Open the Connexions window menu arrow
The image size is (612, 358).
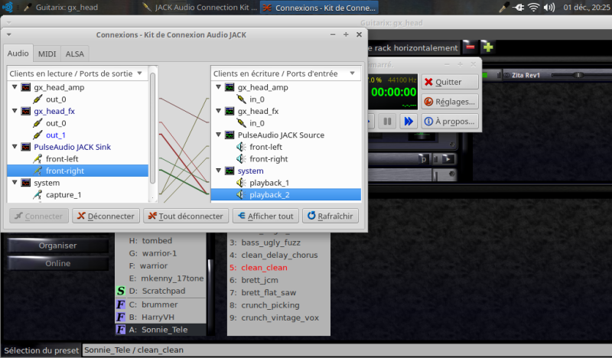[x=8, y=34]
